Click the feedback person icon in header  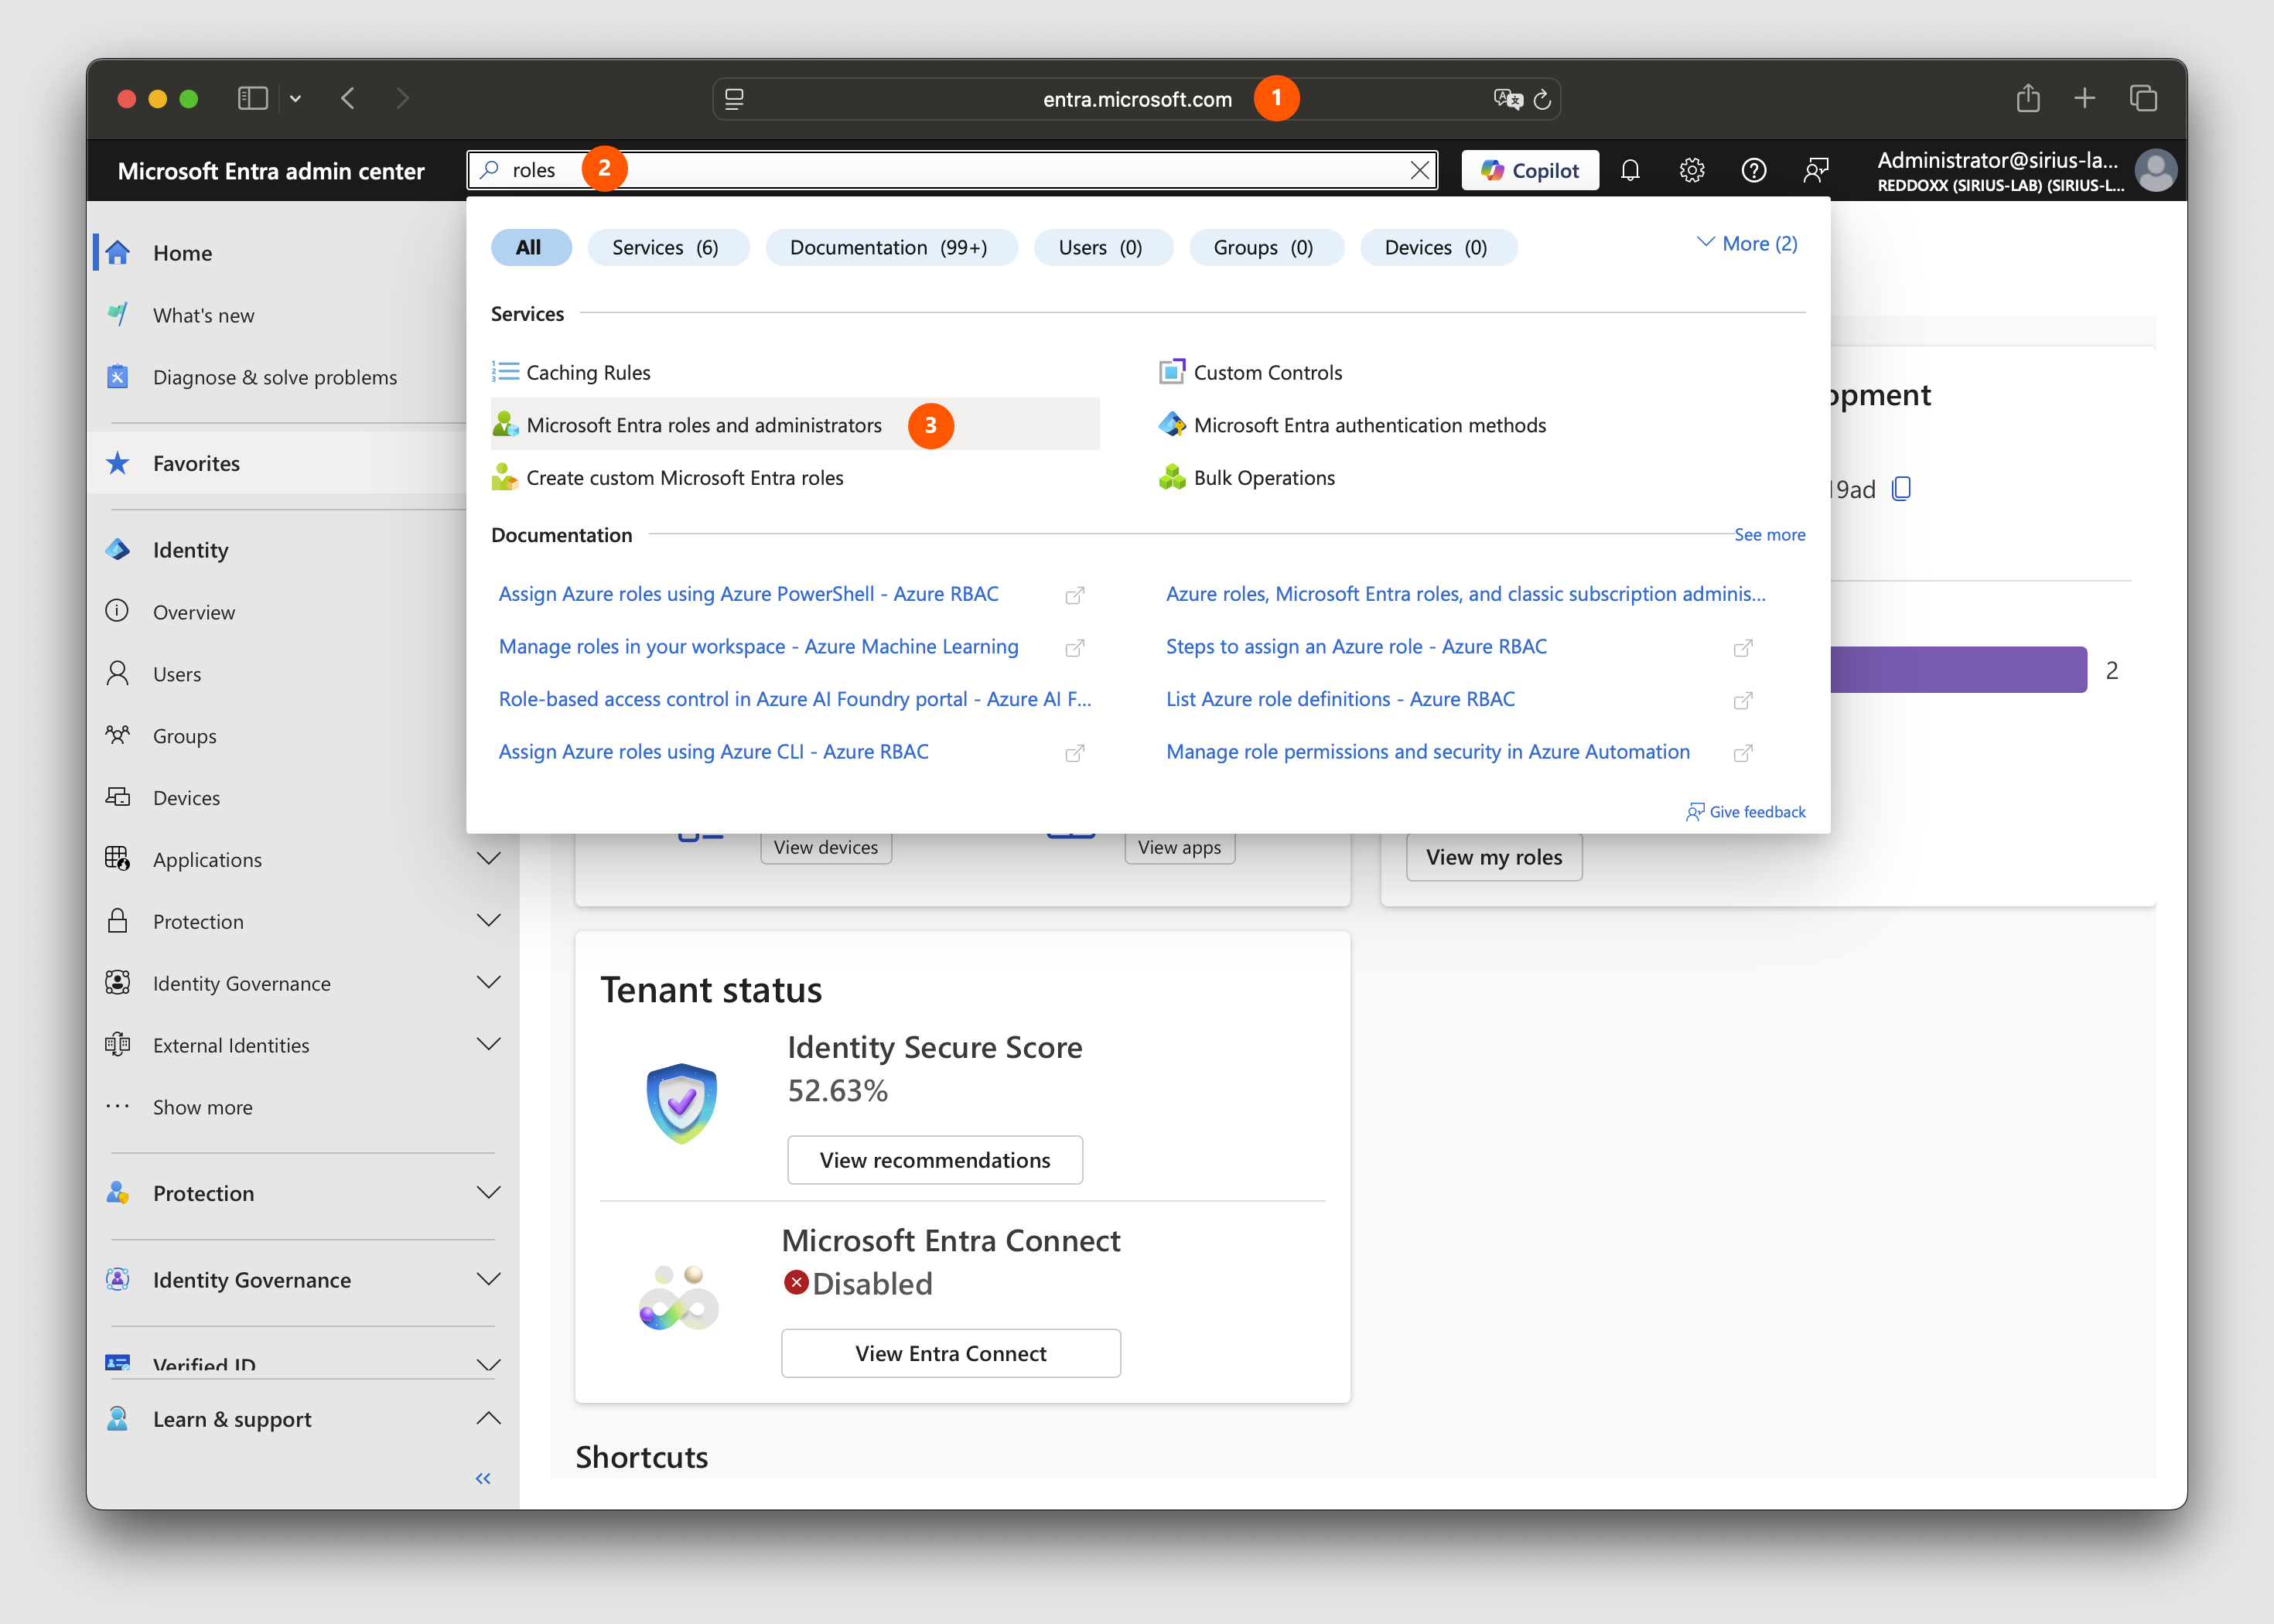click(1816, 170)
